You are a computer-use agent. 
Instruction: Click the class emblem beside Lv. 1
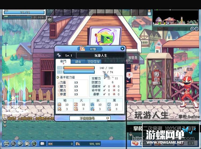(59, 55)
